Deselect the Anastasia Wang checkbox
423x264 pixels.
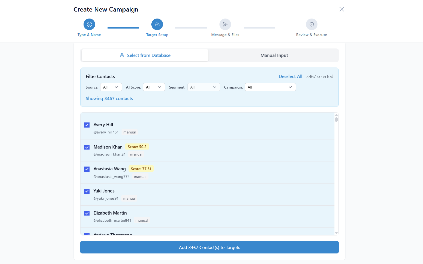pos(87,169)
